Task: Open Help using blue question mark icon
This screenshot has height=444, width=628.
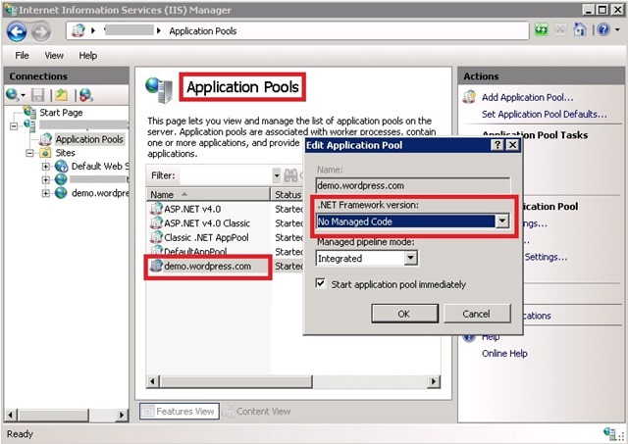Action: click(x=603, y=29)
